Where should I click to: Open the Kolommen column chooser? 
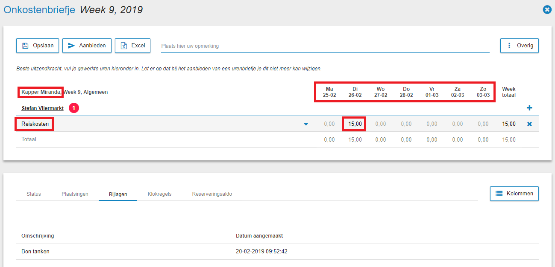pyautogui.click(x=514, y=194)
